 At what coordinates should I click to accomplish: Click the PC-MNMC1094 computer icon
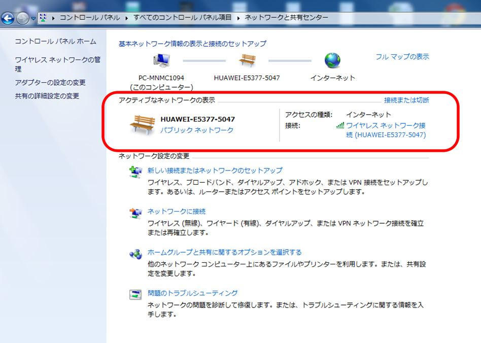point(161,60)
